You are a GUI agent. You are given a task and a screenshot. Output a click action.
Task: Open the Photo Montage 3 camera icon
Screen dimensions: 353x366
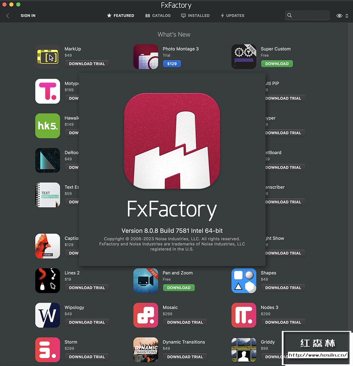click(145, 57)
